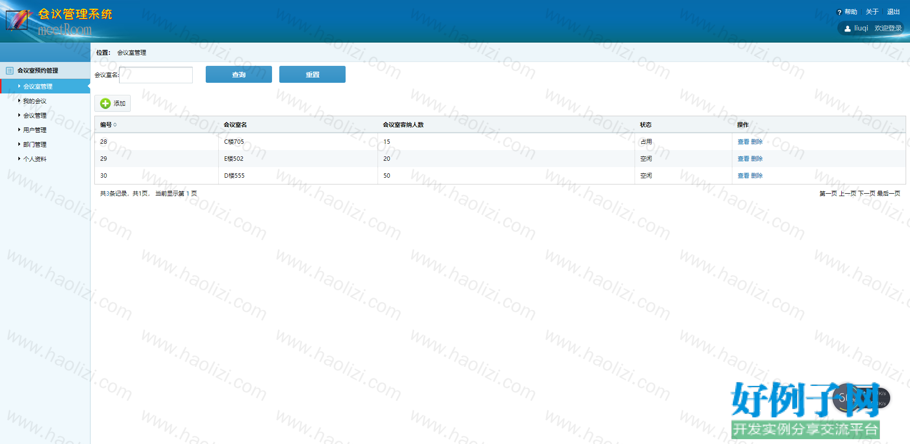Delete room D楼555
Image resolution: width=910 pixels, height=444 pixels.
click(757, 176)
